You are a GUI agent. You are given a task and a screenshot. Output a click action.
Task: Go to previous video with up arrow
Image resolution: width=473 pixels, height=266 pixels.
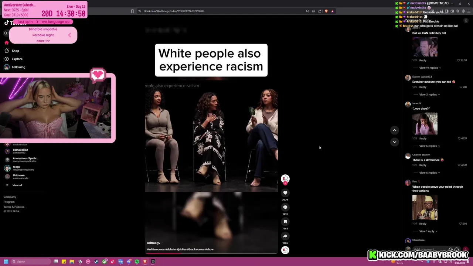(x=394, y=130)
